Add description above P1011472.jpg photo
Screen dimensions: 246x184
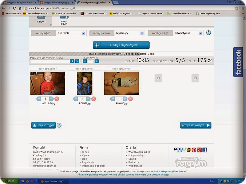point(84,69)
